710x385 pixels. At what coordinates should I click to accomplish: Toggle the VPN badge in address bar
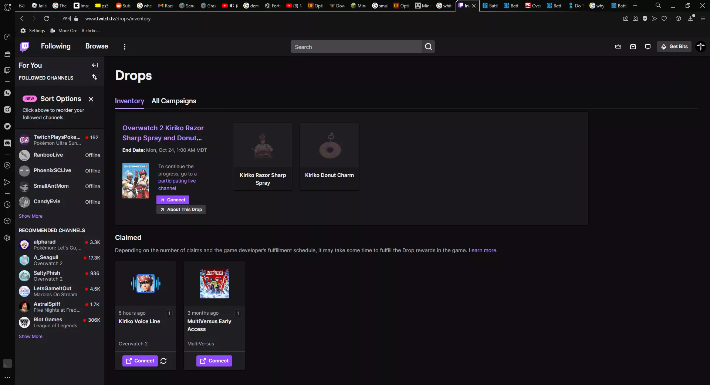pyautogui.click(x=66, y=19)
